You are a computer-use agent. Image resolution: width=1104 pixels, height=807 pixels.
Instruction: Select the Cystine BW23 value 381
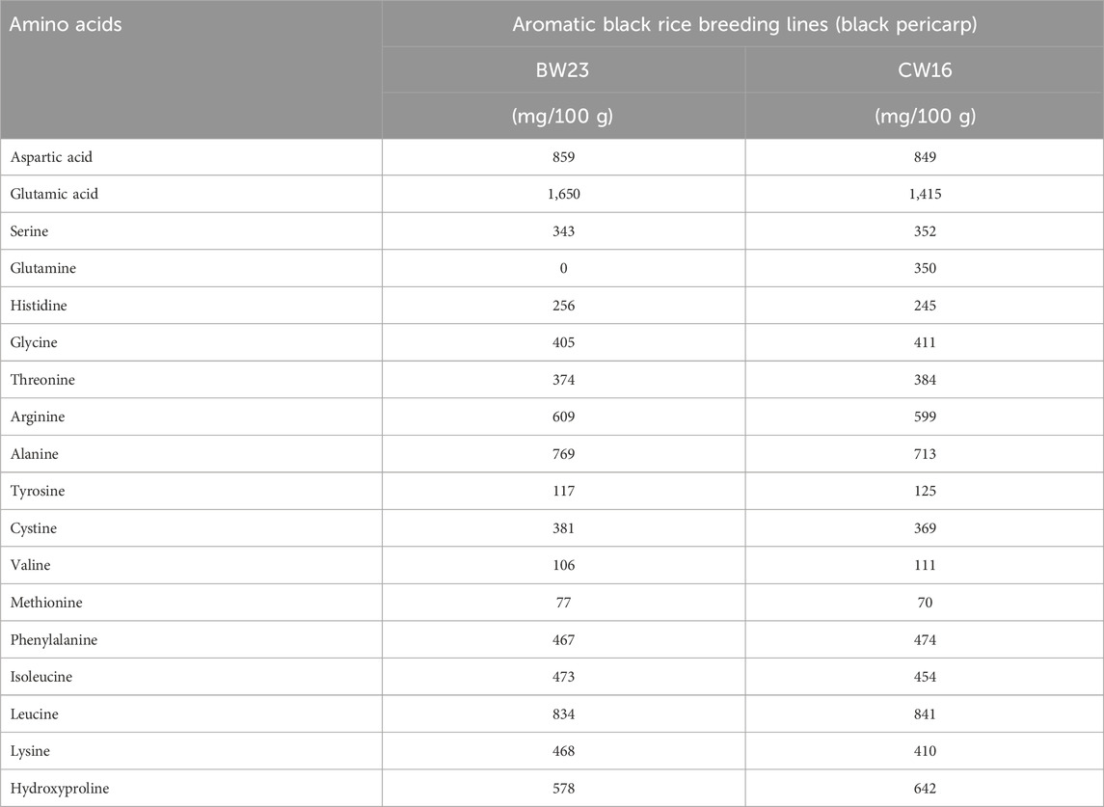tap(564, 528)
